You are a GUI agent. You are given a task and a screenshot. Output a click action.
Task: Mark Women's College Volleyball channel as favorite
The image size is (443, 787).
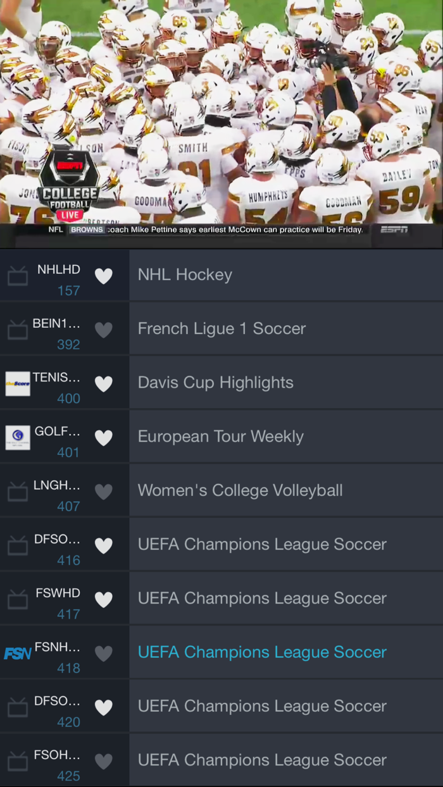tap(104, 491)
